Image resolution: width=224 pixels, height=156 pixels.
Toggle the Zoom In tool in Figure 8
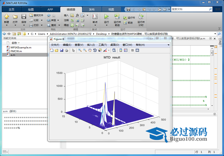pos(80,50)
